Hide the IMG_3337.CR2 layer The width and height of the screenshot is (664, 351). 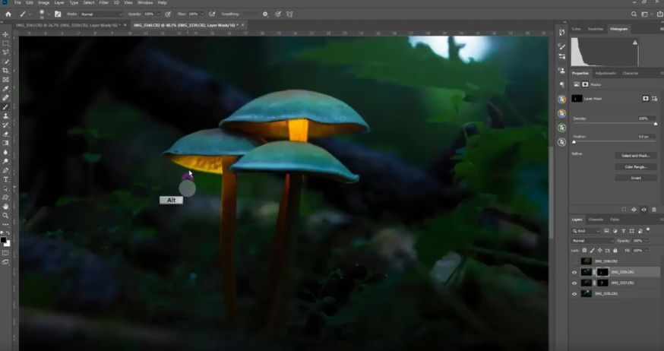[574, 283]
